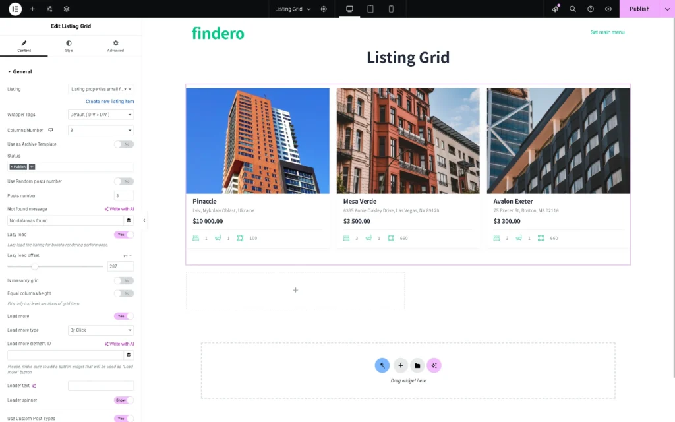675x422 pixels.
Task: Open the Wrapper Tags dropdown
Action: pyautogui.click(x=100, y=115)
